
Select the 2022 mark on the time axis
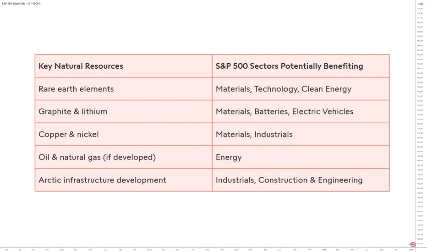click(x=62, y=250)
